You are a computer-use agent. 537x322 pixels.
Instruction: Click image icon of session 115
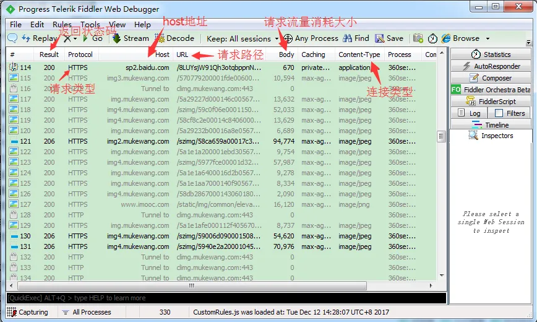[x=14, y=78]
